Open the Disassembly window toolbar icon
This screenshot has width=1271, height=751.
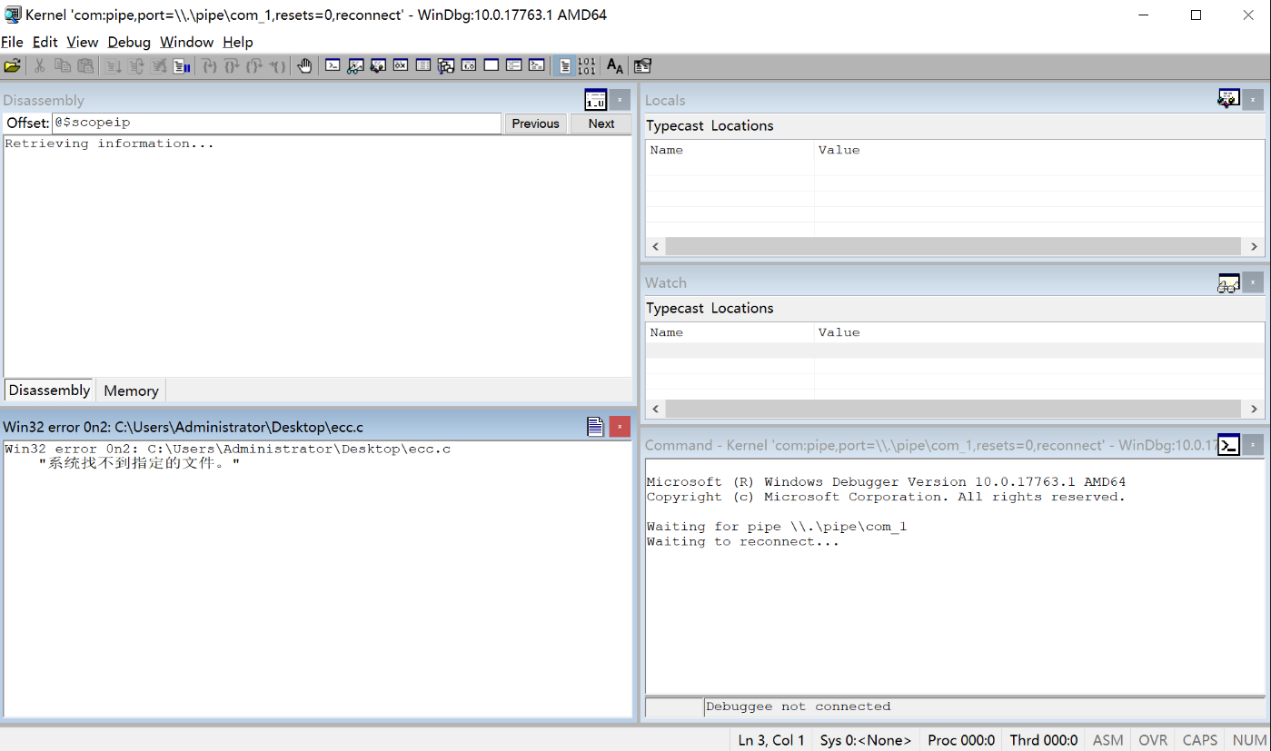click(x=469, y=65)
